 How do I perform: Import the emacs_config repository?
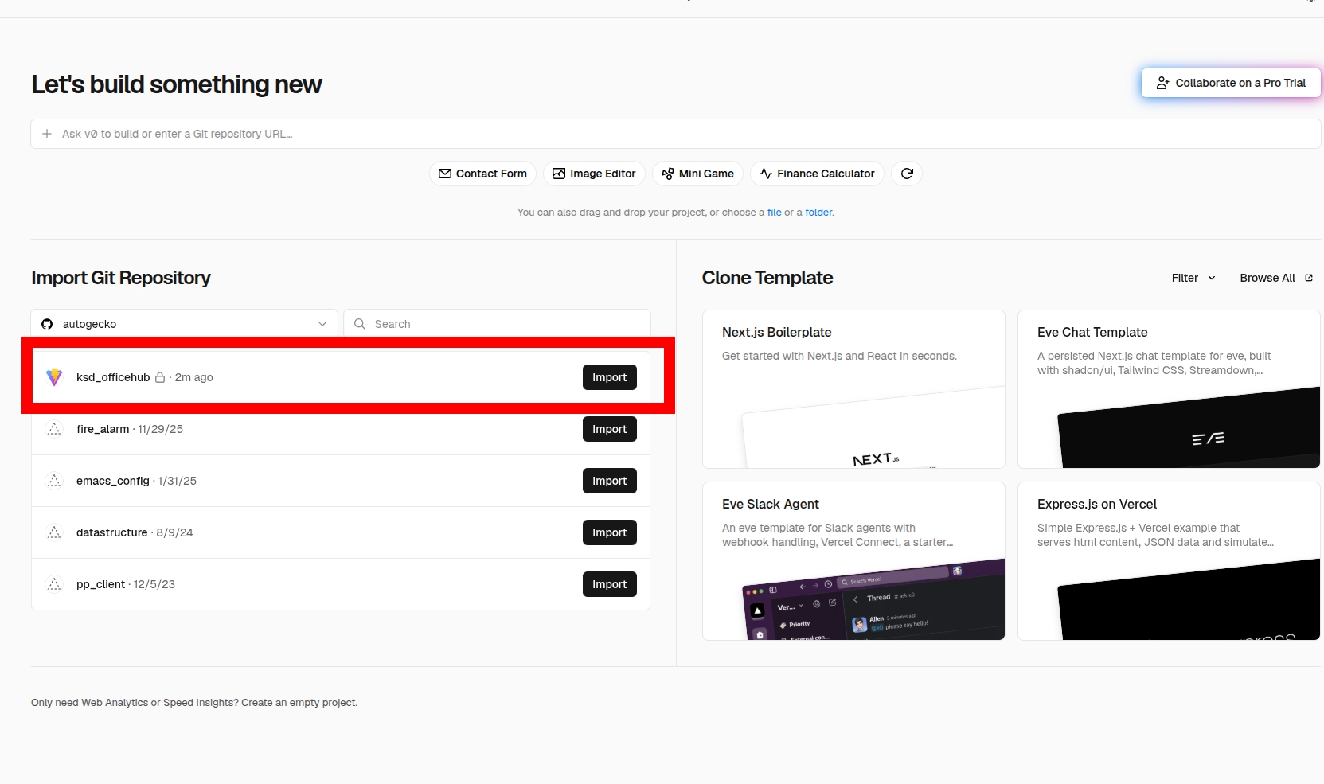point(610,481)
